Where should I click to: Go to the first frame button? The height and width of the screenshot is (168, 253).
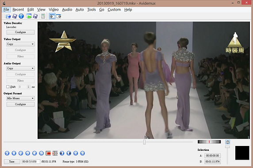tap(76, 153)
